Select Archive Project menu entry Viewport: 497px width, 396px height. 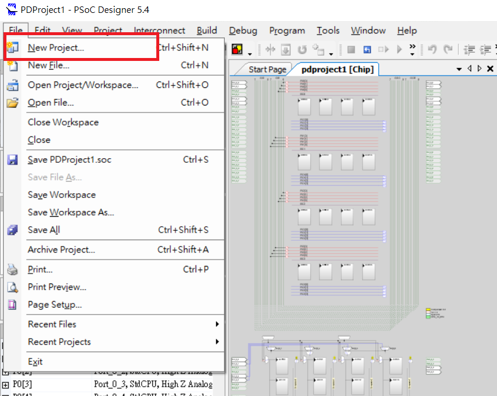click(x=114, y=250)
